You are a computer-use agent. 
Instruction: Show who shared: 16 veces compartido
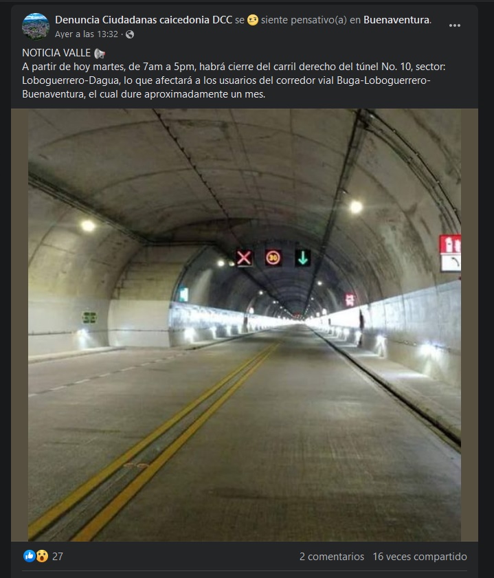coord(420,556)
